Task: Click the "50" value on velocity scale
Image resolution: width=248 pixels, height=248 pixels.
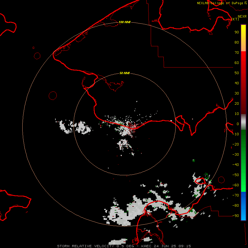Action: pos(237,73)
